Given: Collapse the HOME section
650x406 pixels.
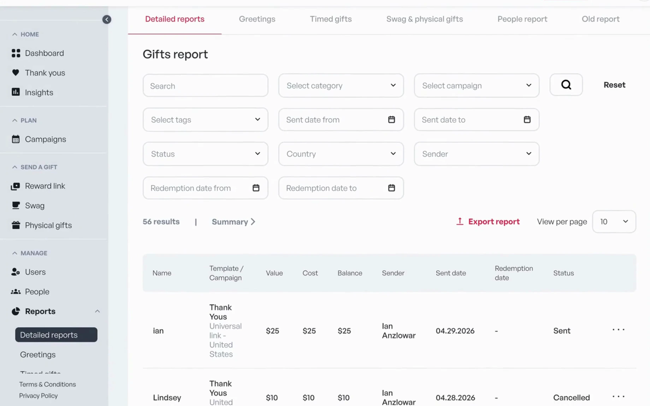Looking at the screenshot, I should 14,34.
